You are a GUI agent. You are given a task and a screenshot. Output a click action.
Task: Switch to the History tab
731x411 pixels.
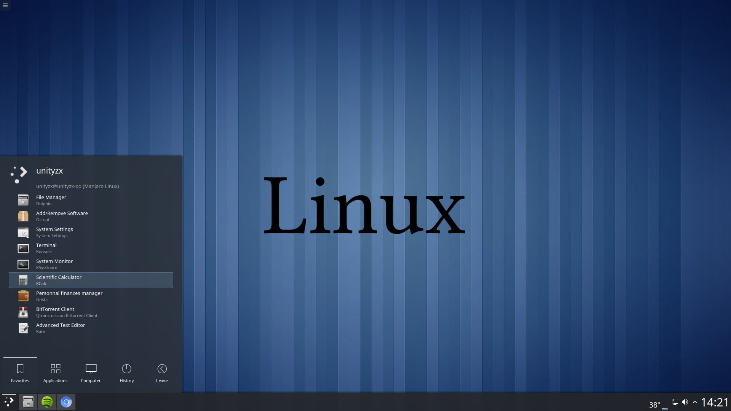127,373
